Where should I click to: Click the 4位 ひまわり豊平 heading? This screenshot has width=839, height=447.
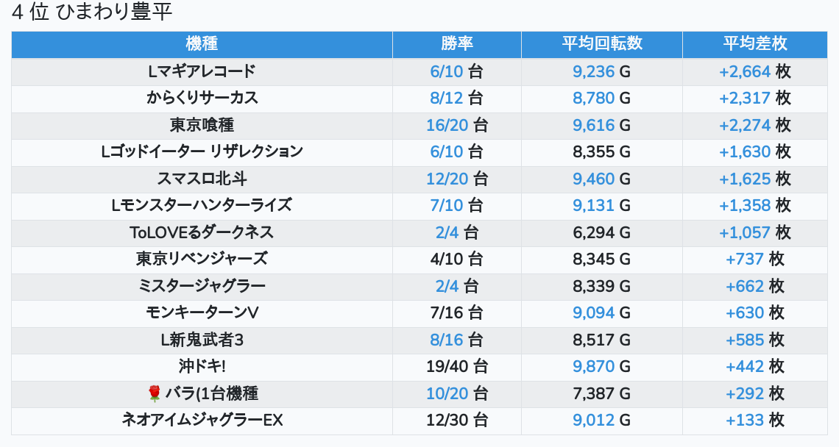(x=92, y=12)
